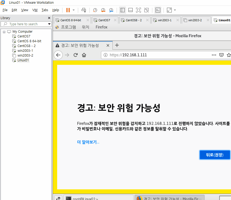The image size is (231, 200).
Task: Toggle the console view button
Action: point(158,10)
